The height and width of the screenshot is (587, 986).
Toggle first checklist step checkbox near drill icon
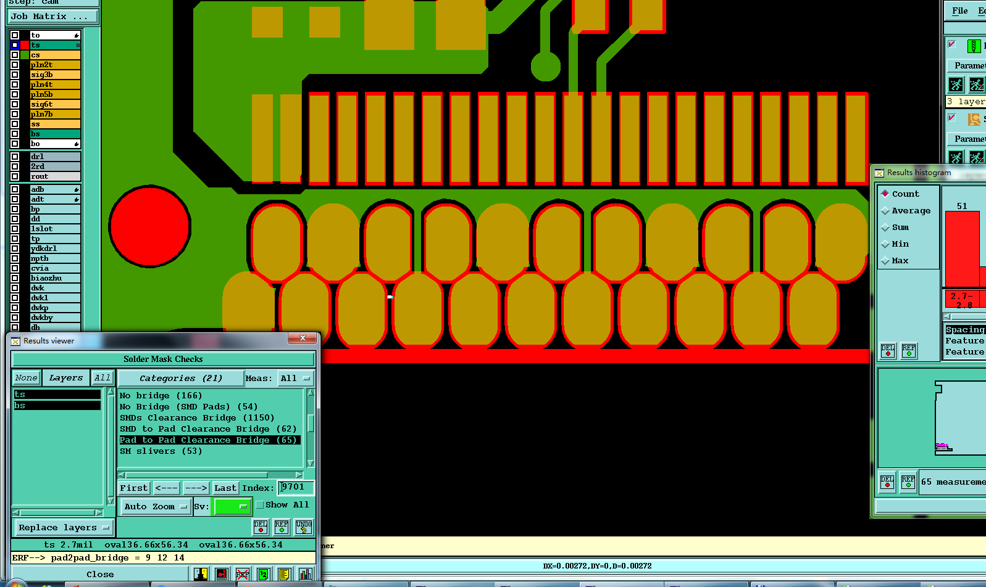tap(952, 44)
